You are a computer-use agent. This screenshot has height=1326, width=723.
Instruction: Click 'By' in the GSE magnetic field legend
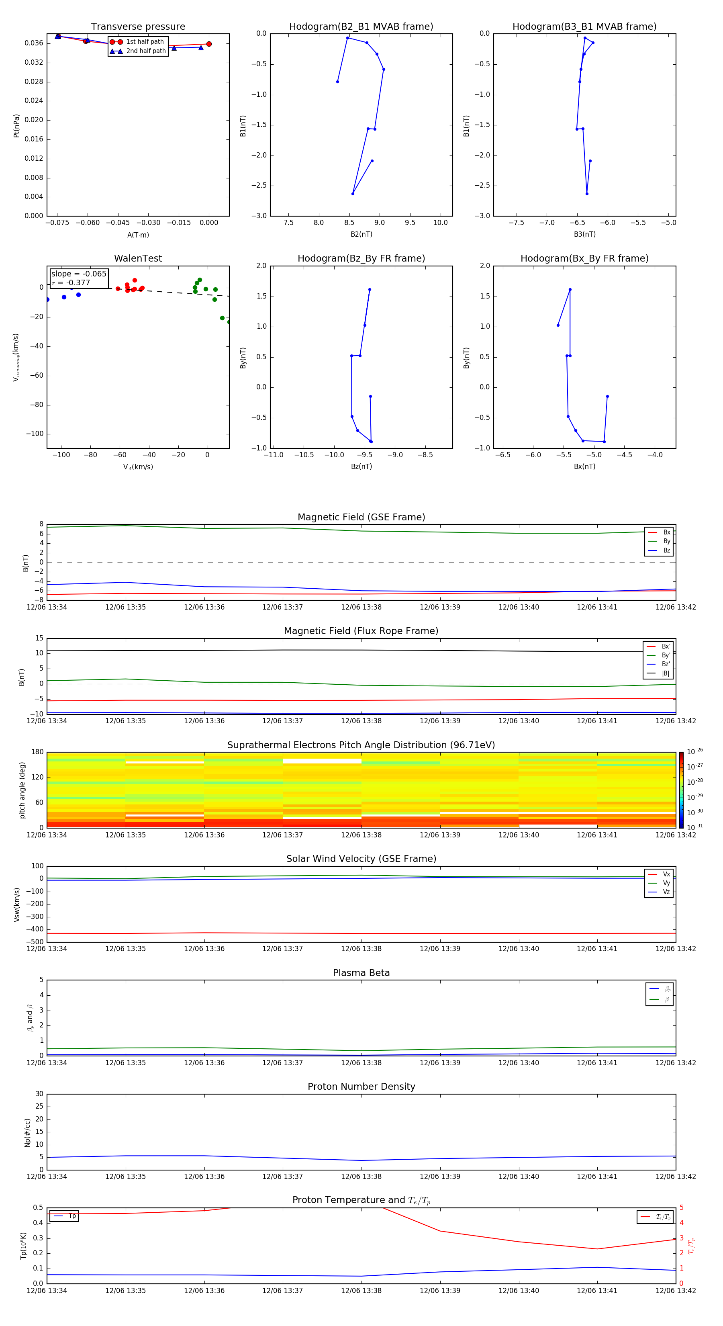click(659, 542)
